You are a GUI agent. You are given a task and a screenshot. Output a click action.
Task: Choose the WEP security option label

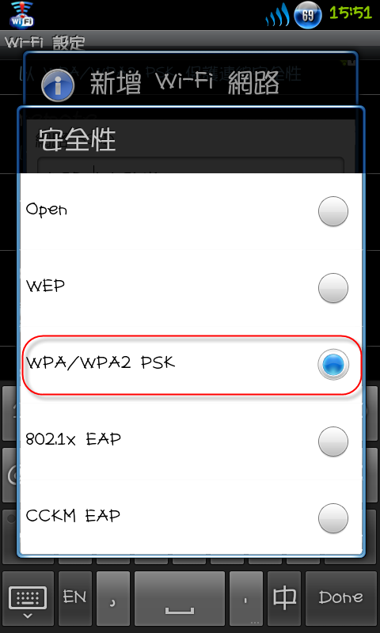[x=46, y=286]
